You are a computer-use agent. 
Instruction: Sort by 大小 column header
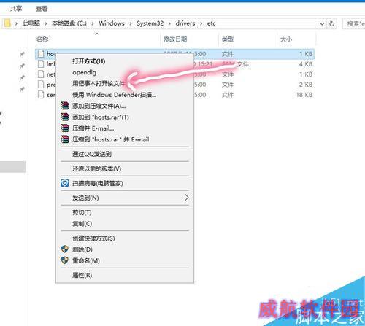pyautogui.click(x=286, y=39)
